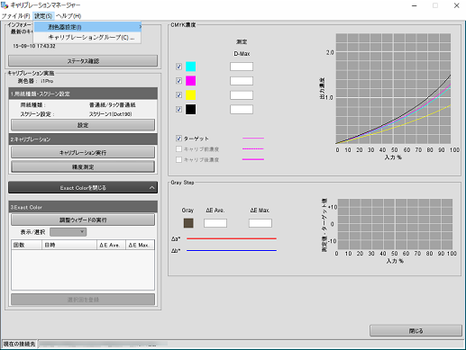This screenshot has height=350, width=466.
Task: Open the ファイル(F) menu
Action: tap(15, 16)
